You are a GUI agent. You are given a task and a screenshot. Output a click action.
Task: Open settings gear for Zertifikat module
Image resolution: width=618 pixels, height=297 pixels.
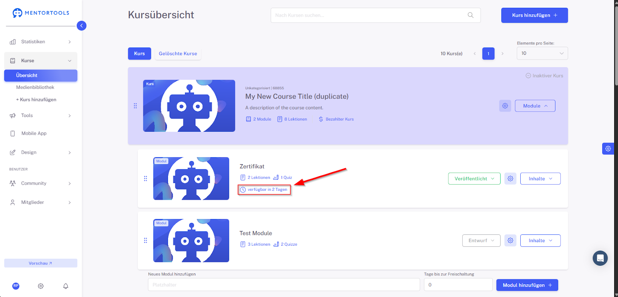(x=510, y=178)
